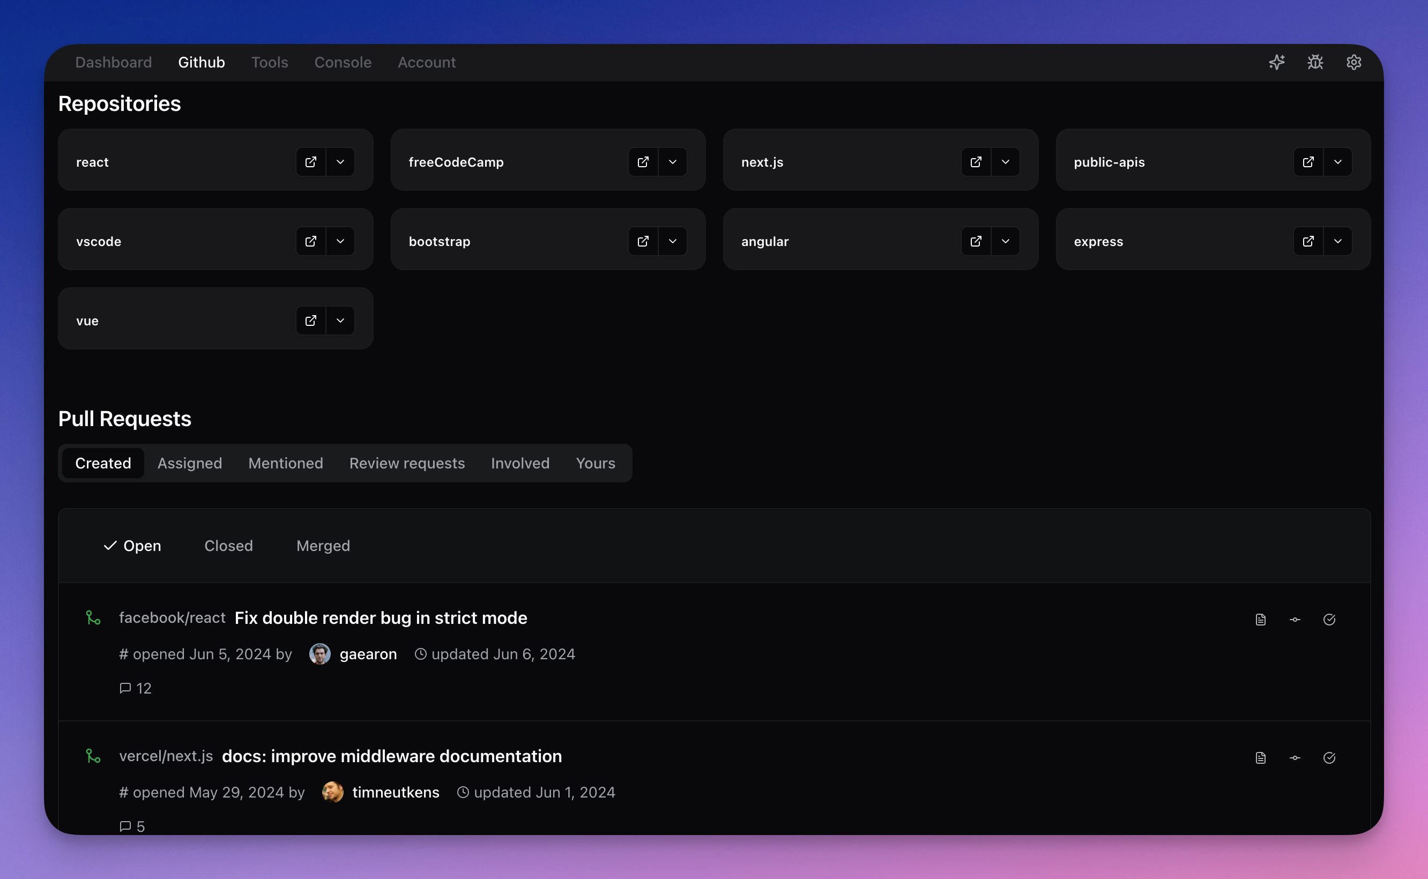1428x879 pixels.
Task: Open the Console tab
Action: click(343, 62)
